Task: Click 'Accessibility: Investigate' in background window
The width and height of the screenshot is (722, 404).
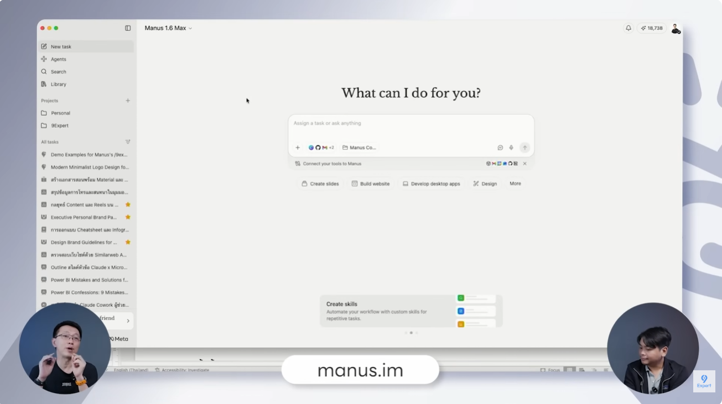Action: tap(182, 370)
